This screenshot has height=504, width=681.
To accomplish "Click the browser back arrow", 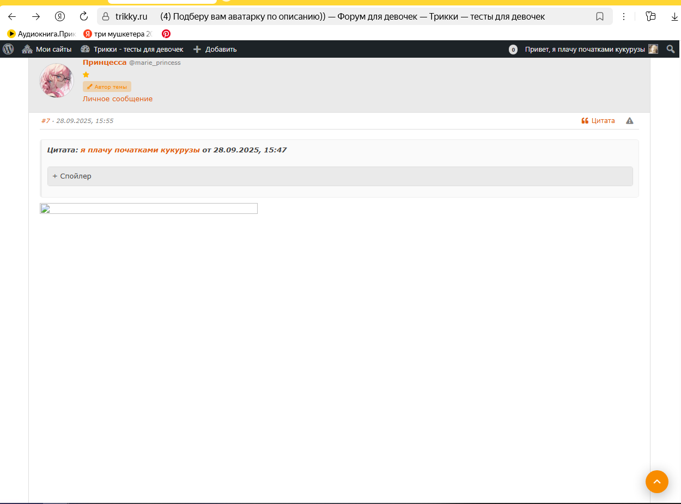I will [x=12, y=16].
